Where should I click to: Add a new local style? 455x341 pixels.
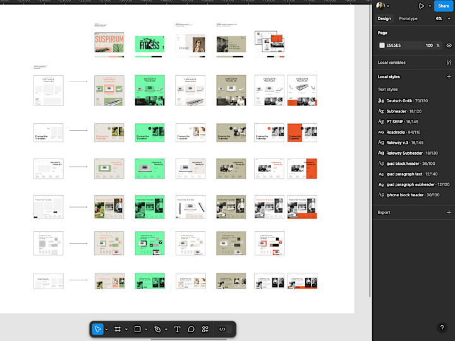coord(449,77)
